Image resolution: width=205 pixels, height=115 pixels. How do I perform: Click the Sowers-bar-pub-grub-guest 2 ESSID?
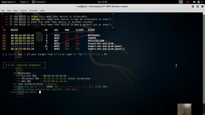tap(106, 49)
